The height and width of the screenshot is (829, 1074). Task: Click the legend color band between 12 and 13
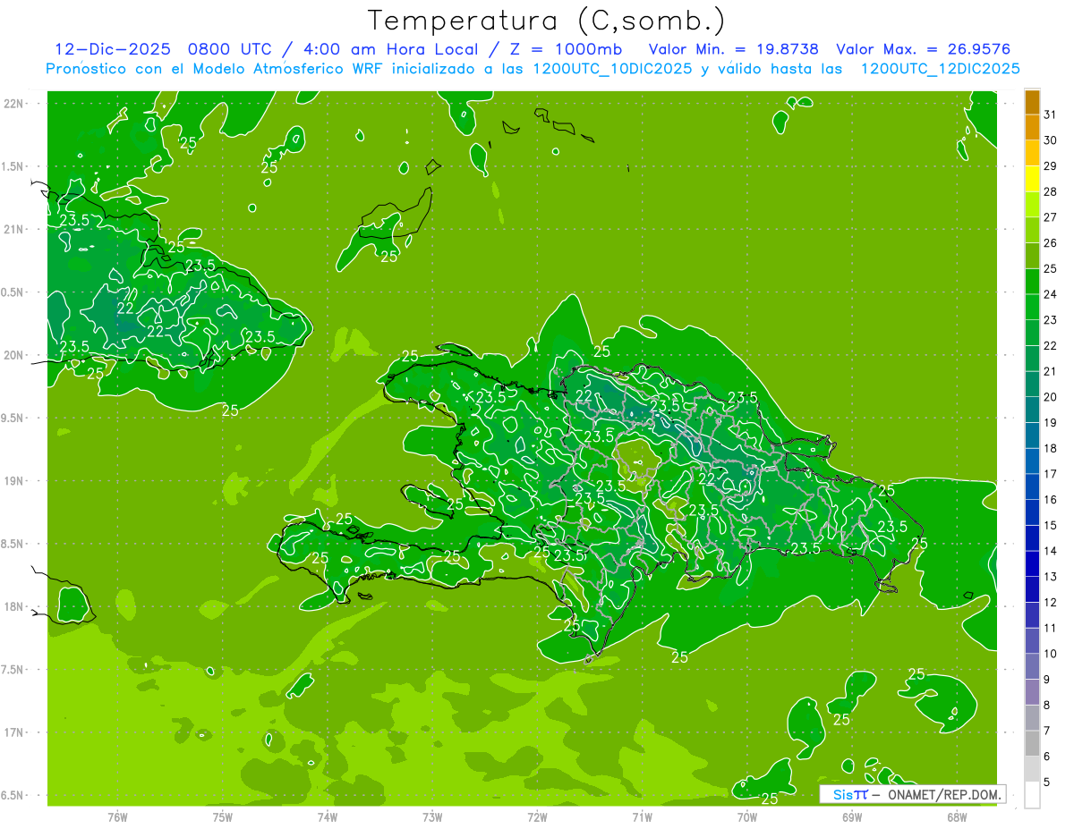1032,589
